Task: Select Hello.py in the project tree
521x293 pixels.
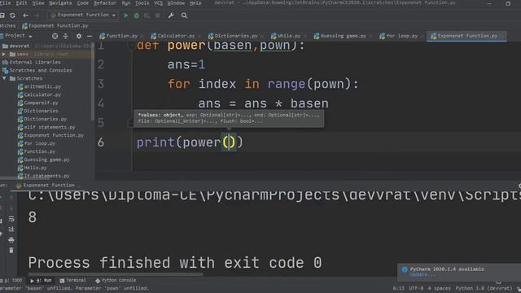Action: 35,168
